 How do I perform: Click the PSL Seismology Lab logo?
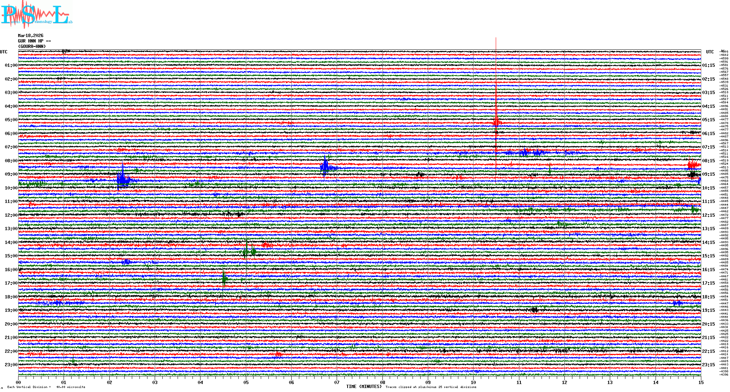[36, 15]
